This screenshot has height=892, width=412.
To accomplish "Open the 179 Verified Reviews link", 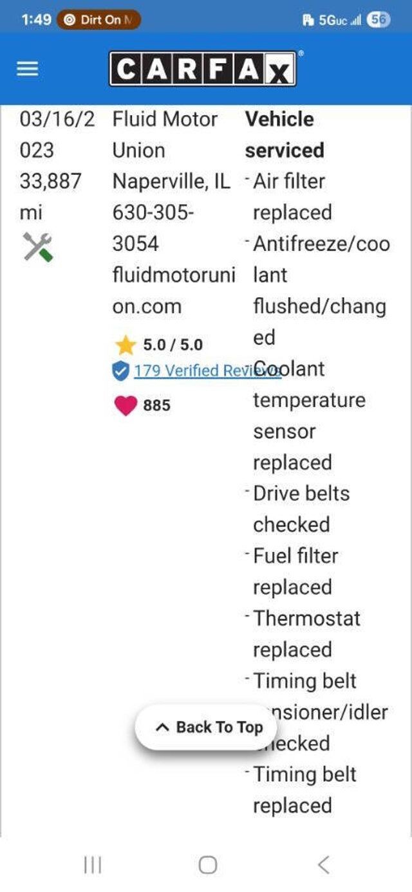I will coord(193,371).
